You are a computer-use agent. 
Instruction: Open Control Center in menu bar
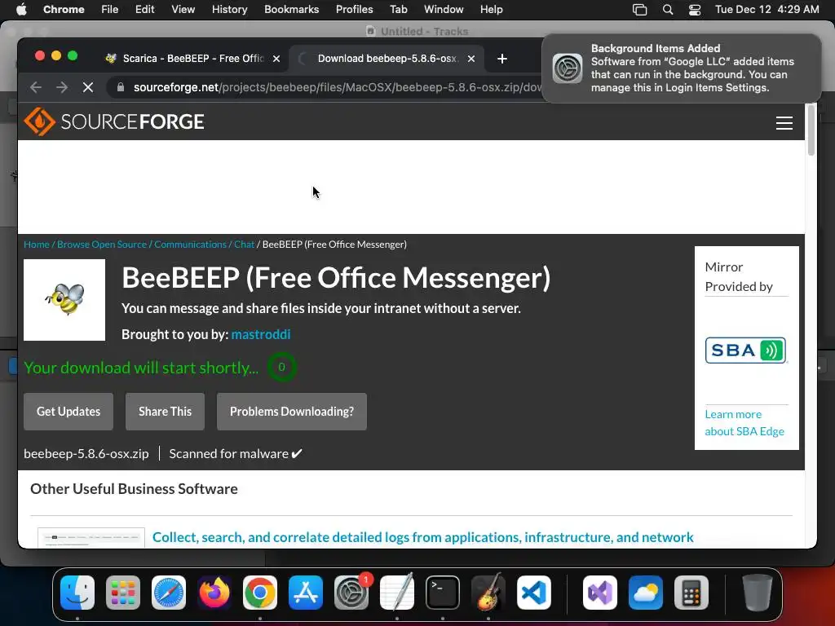tap(695, 9)
